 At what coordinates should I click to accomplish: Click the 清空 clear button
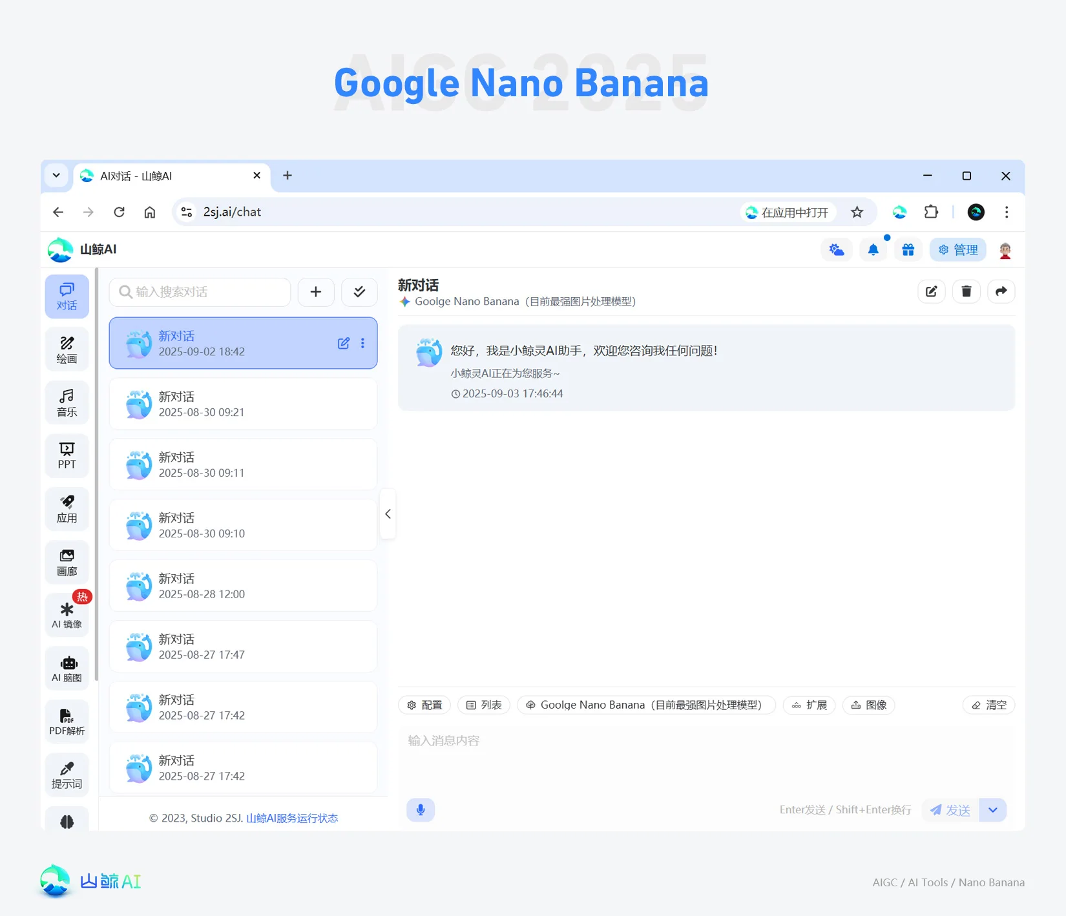(x=989, y=705)
